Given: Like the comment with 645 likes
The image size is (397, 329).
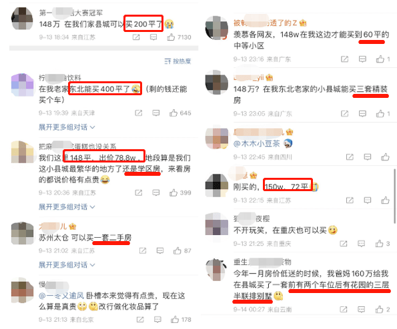Looking at the screenshot, I should tap(173, 113).
